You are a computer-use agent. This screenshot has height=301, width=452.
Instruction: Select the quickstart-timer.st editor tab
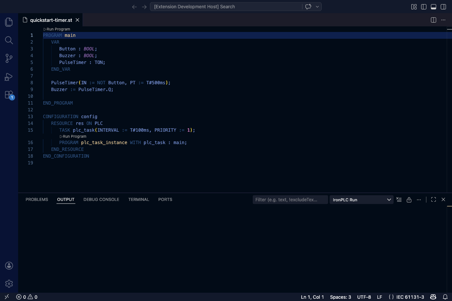(51, 20)
